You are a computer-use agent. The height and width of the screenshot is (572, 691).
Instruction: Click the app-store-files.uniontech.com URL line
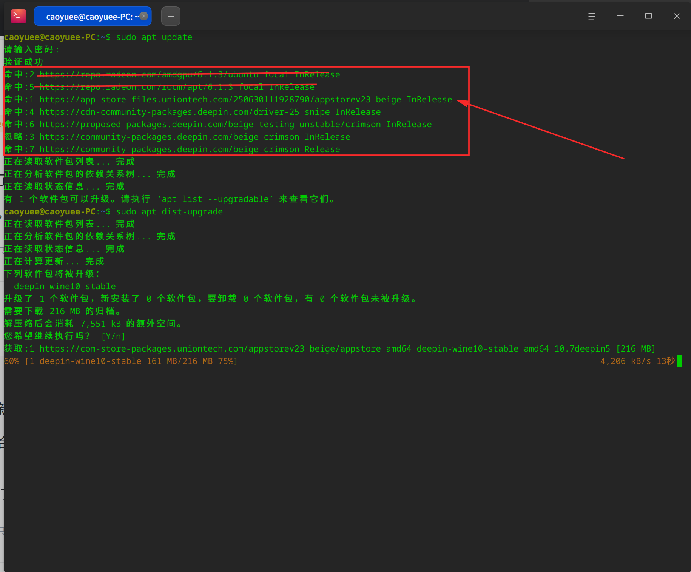pos(228,99)
